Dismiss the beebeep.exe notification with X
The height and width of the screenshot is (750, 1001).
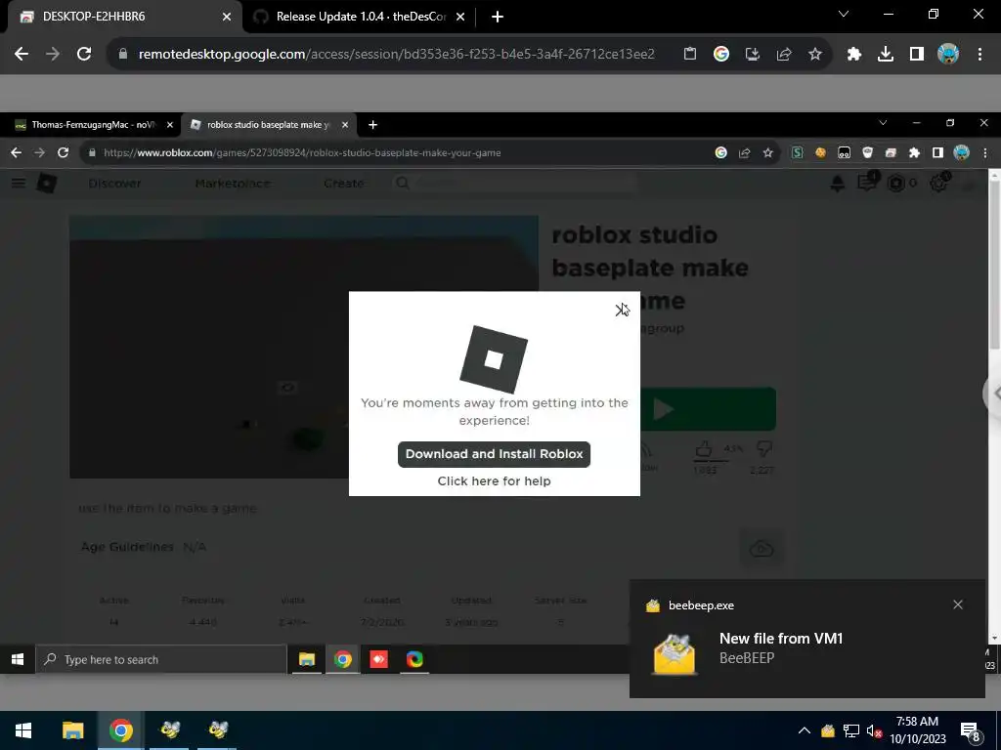tap(958, 604)
